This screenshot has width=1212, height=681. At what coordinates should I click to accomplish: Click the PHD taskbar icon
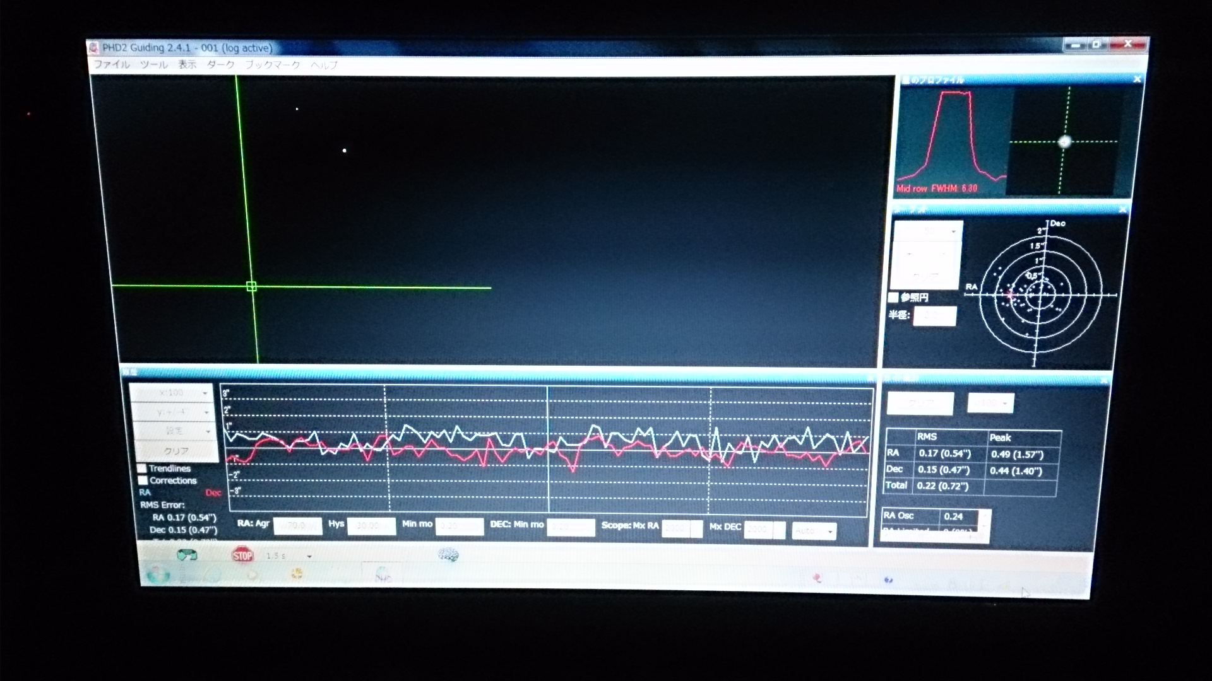point(383,576)
